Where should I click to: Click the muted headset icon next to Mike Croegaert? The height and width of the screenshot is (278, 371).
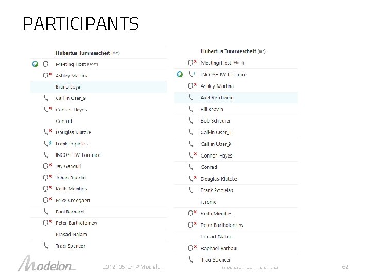47,200
